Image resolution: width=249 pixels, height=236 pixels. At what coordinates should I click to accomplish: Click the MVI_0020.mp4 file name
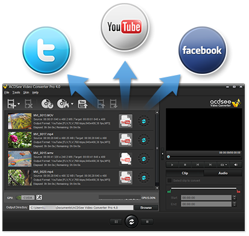[x=43, y=172]
